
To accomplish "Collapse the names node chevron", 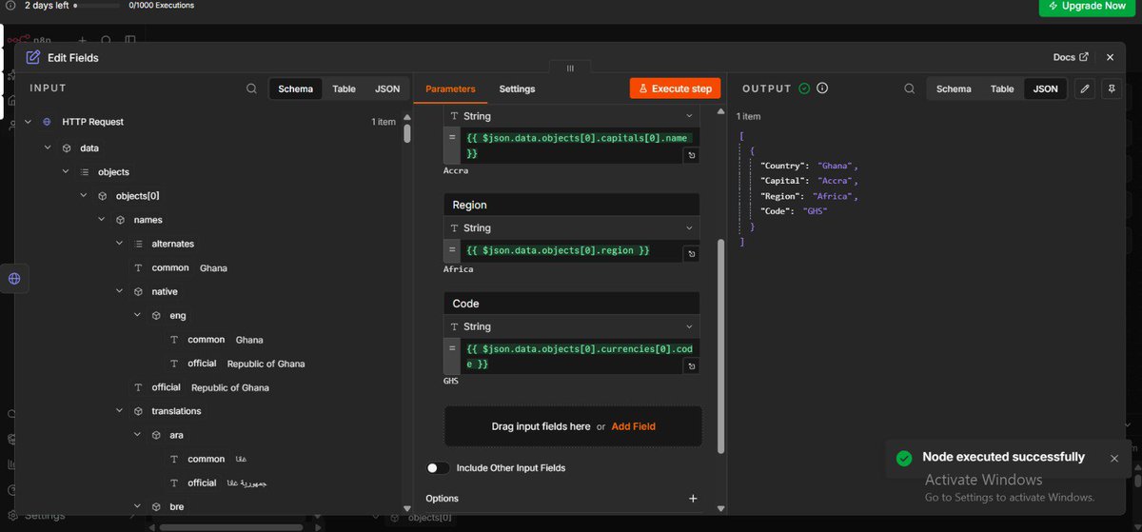I will [102, 220].
